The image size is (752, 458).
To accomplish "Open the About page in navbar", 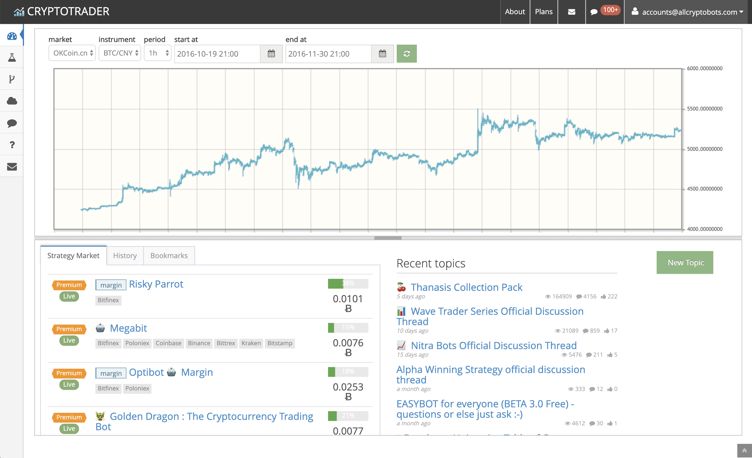I will 515,12.
